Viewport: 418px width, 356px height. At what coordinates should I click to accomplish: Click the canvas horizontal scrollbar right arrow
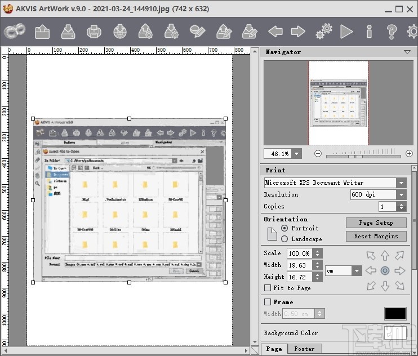(247, 350)
